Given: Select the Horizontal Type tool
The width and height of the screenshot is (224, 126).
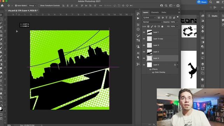Looking at the screenshot, I should [x=1, y=81].
